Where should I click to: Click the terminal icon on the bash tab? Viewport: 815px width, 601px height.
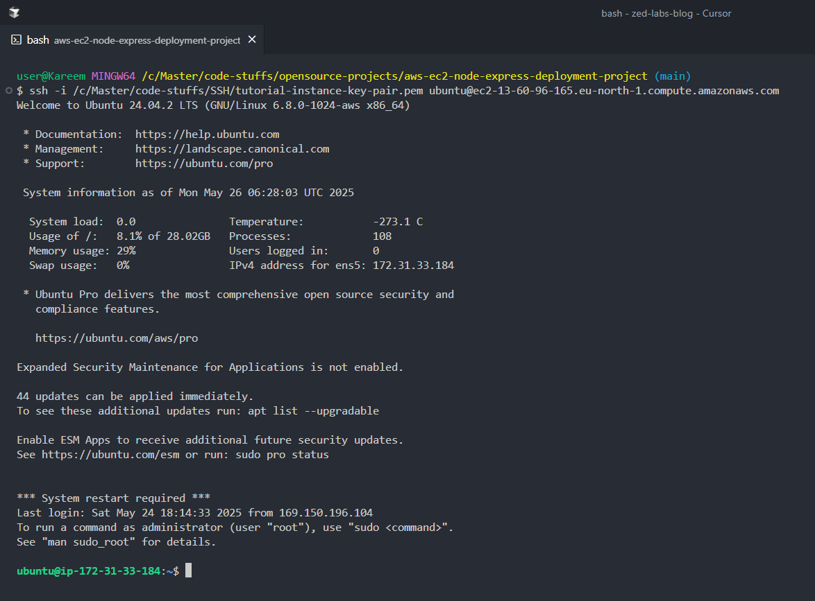tap(16, 40)
